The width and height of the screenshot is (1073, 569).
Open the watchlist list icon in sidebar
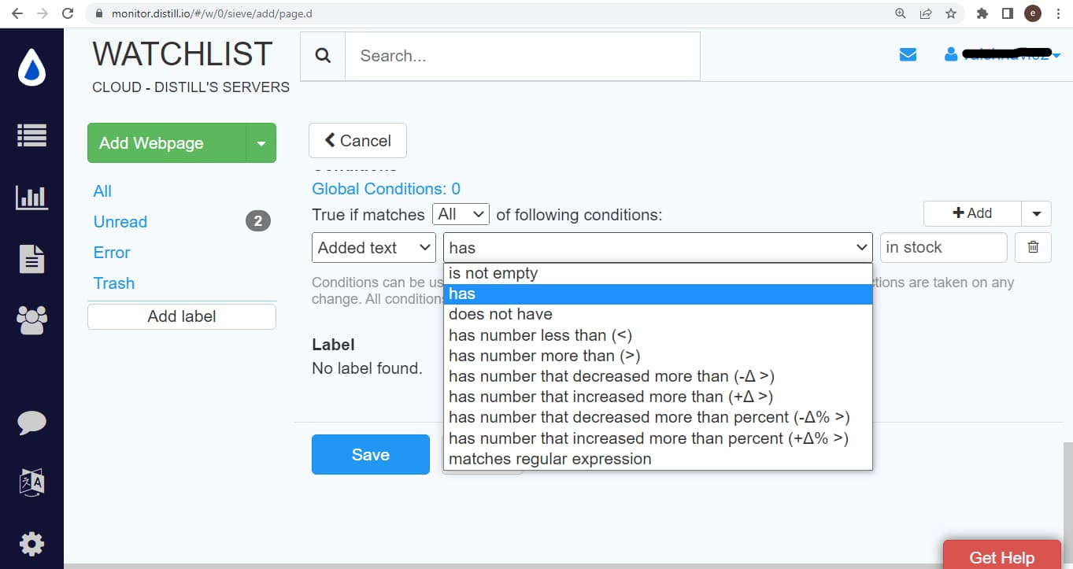click(31, 135)
